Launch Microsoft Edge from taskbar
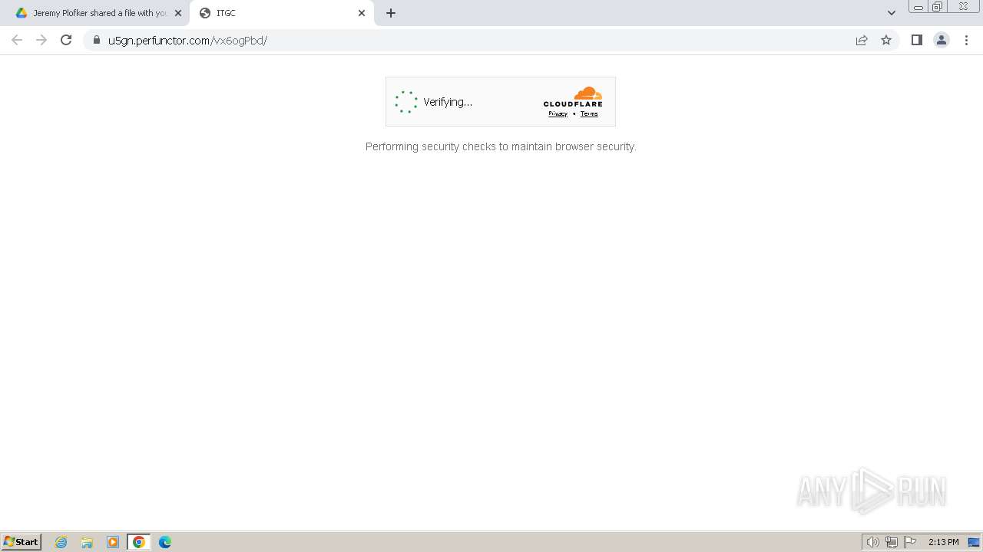The height and width of the screenshot is (552, 983). [x=165, y=542]
